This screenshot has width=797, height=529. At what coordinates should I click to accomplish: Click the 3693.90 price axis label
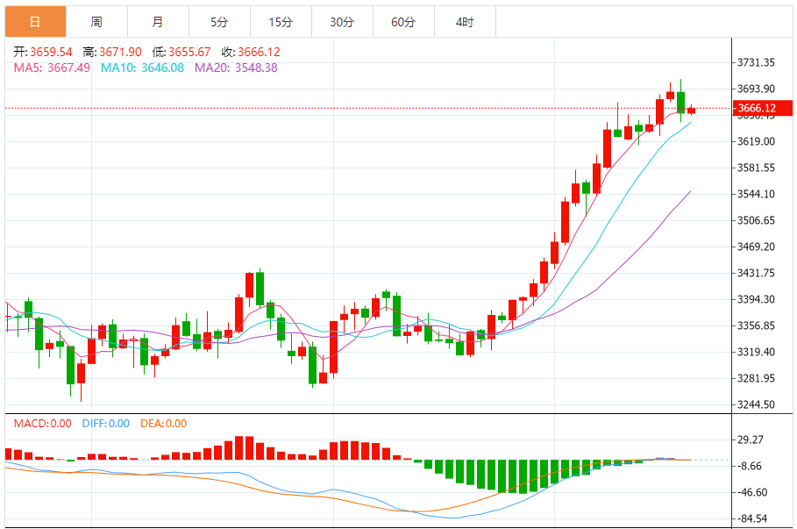(757, 89)
